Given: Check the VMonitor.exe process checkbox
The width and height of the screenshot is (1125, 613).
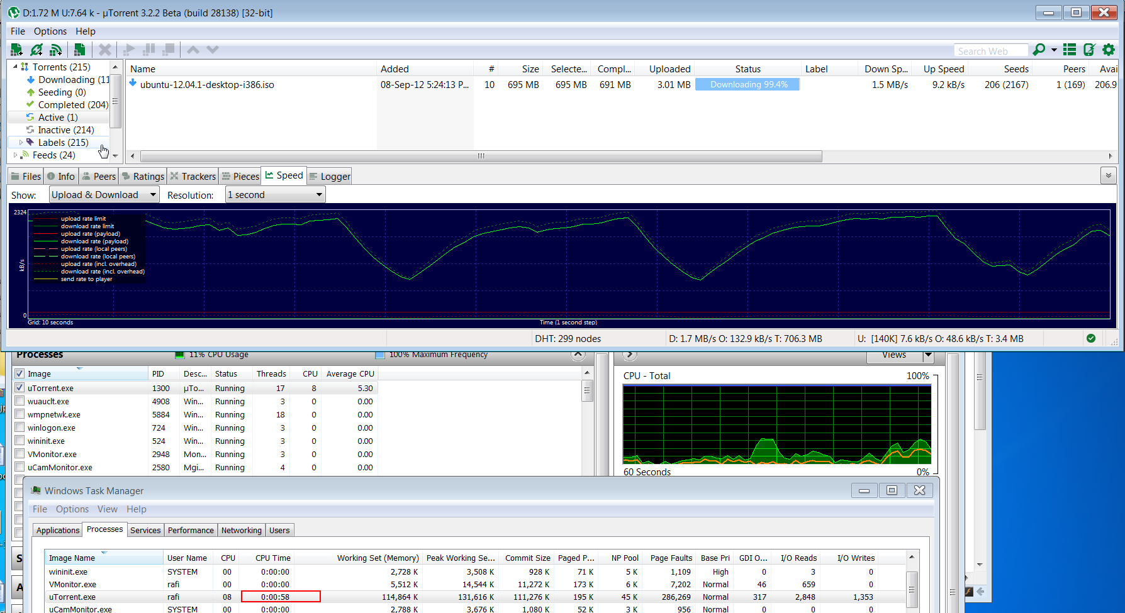Looking at the screenshot, I should pos(20,454).
